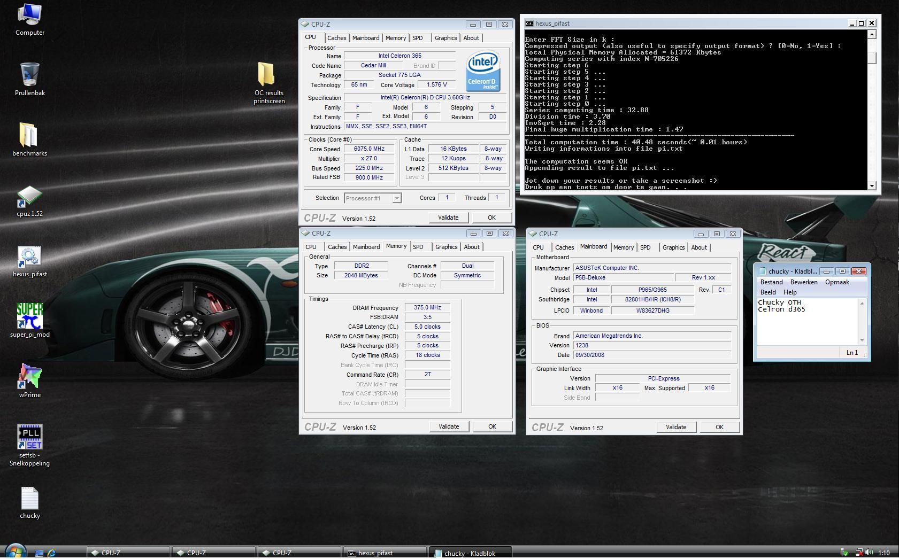Open Mainboard tab in top CPU-Z window
Screen dimensions: 899x559
click(x=366, y=38)
